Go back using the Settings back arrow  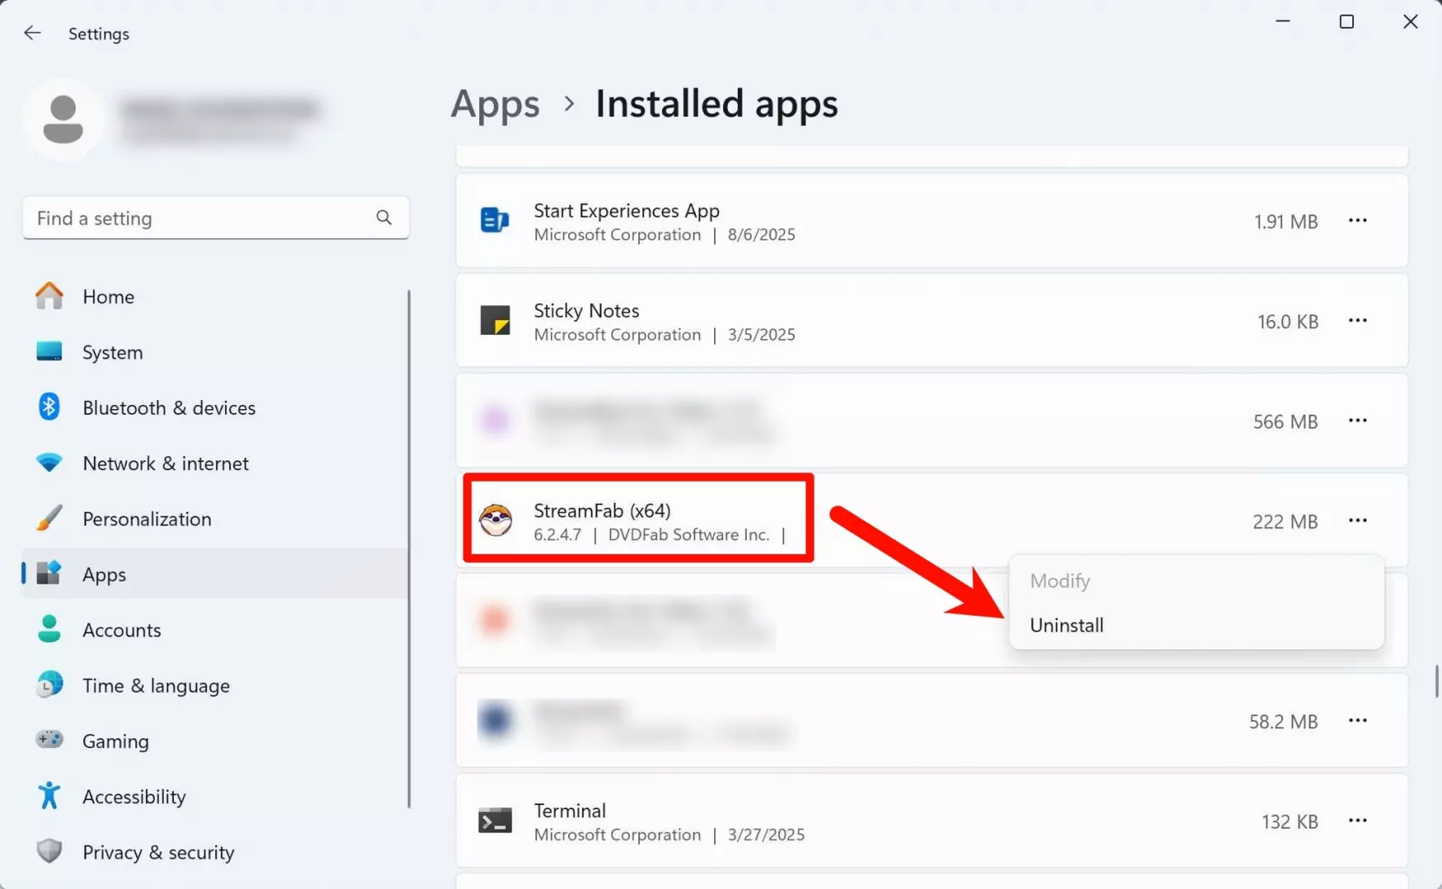32,33
